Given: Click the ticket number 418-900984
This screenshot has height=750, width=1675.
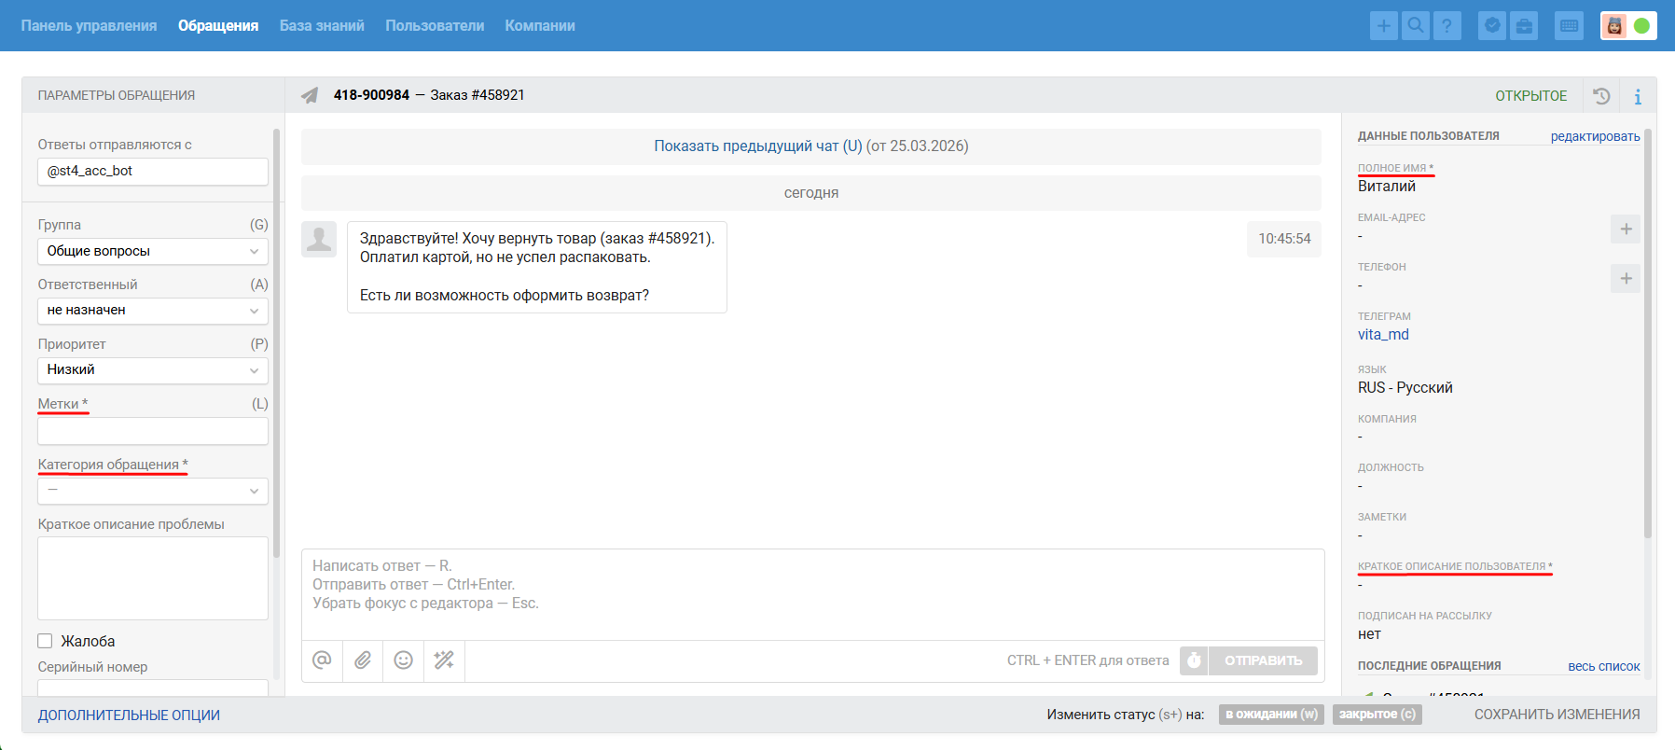Looking at the screenshot, I should (x=371, y=95).
